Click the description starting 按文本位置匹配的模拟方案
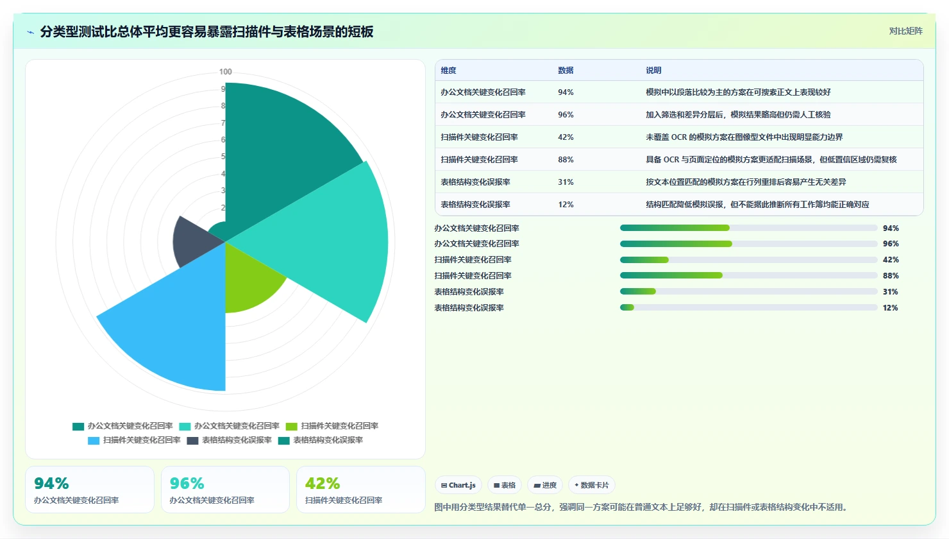Viewport: 949px width, 539px height. click(x=746, y=182)
